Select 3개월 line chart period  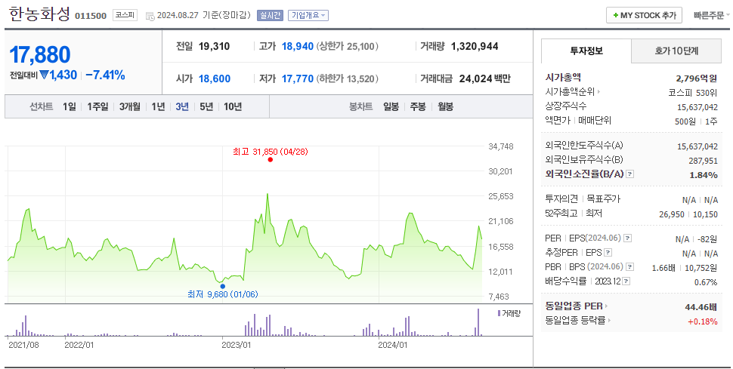[x=129, y=107]
